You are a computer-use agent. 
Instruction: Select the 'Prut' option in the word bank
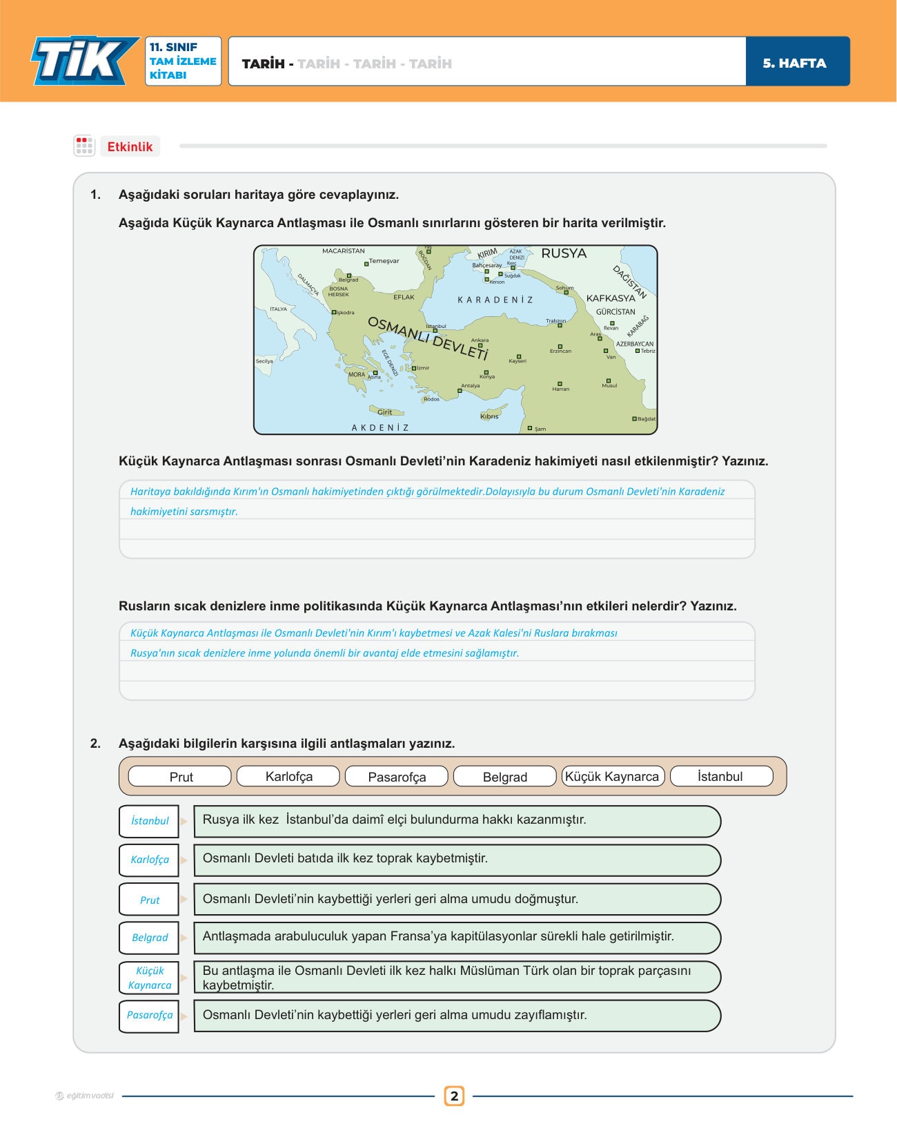[180, 777]
